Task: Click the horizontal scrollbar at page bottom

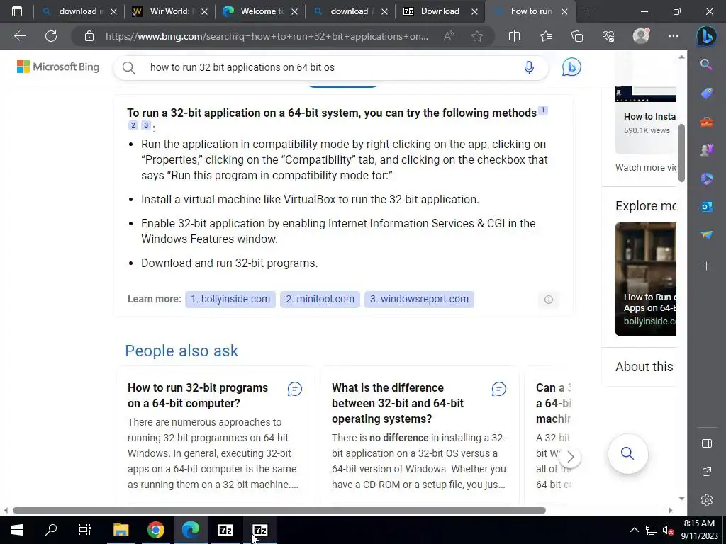Action: (279, 510)
